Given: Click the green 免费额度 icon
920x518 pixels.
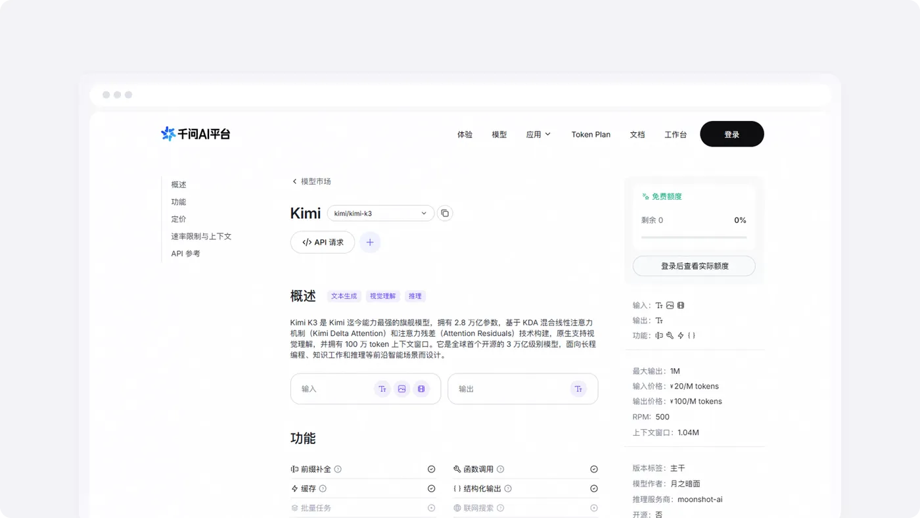Looking at the screenshot, I should 645,197.
